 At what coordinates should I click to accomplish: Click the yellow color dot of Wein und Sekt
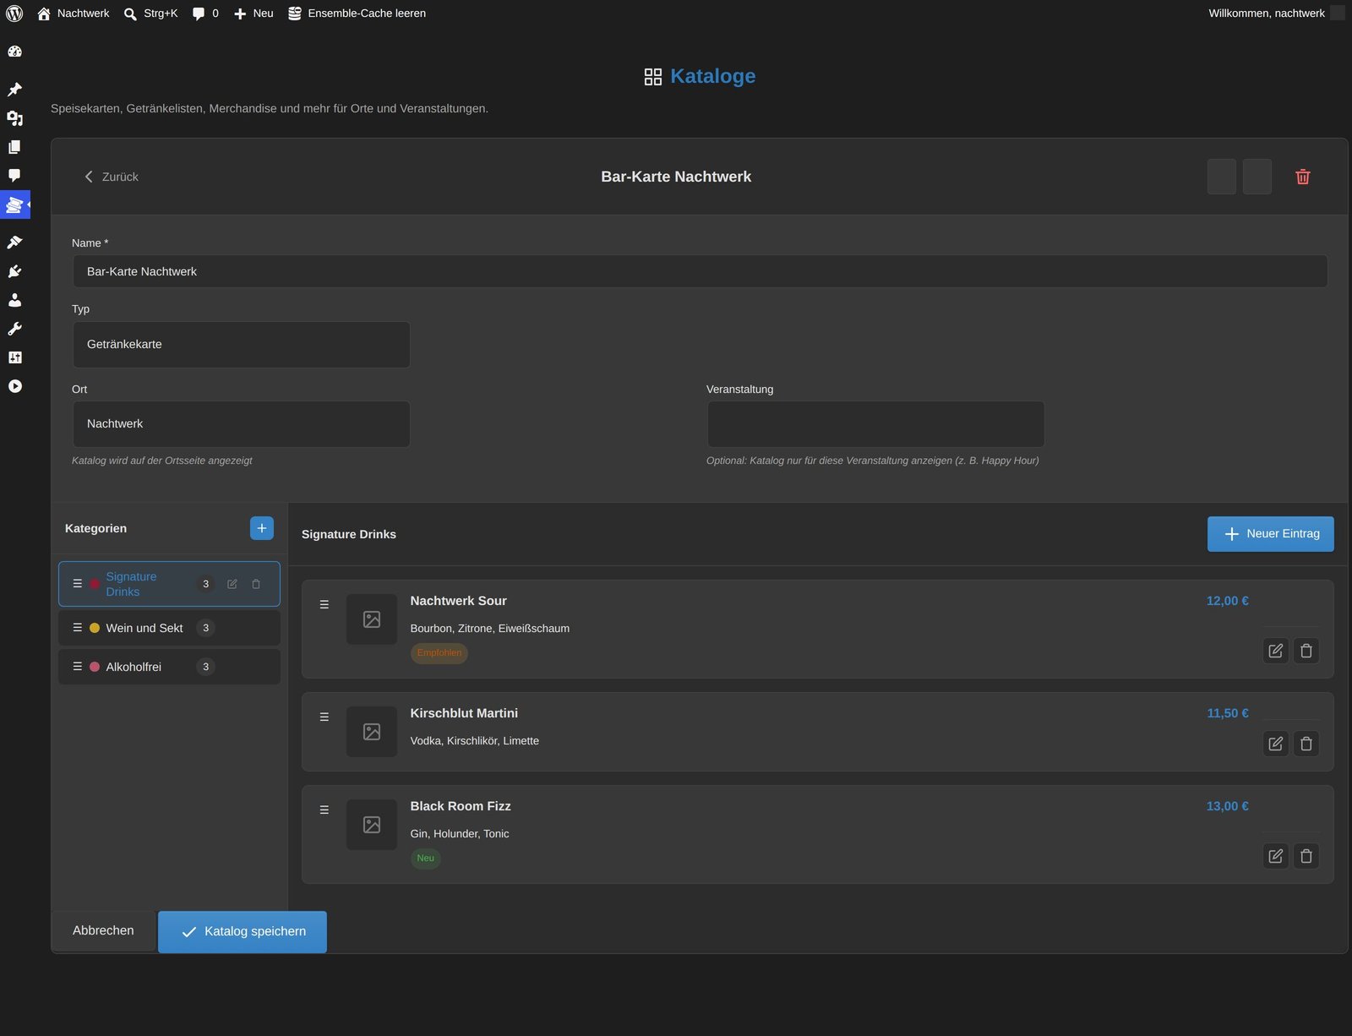click(95, 628)
